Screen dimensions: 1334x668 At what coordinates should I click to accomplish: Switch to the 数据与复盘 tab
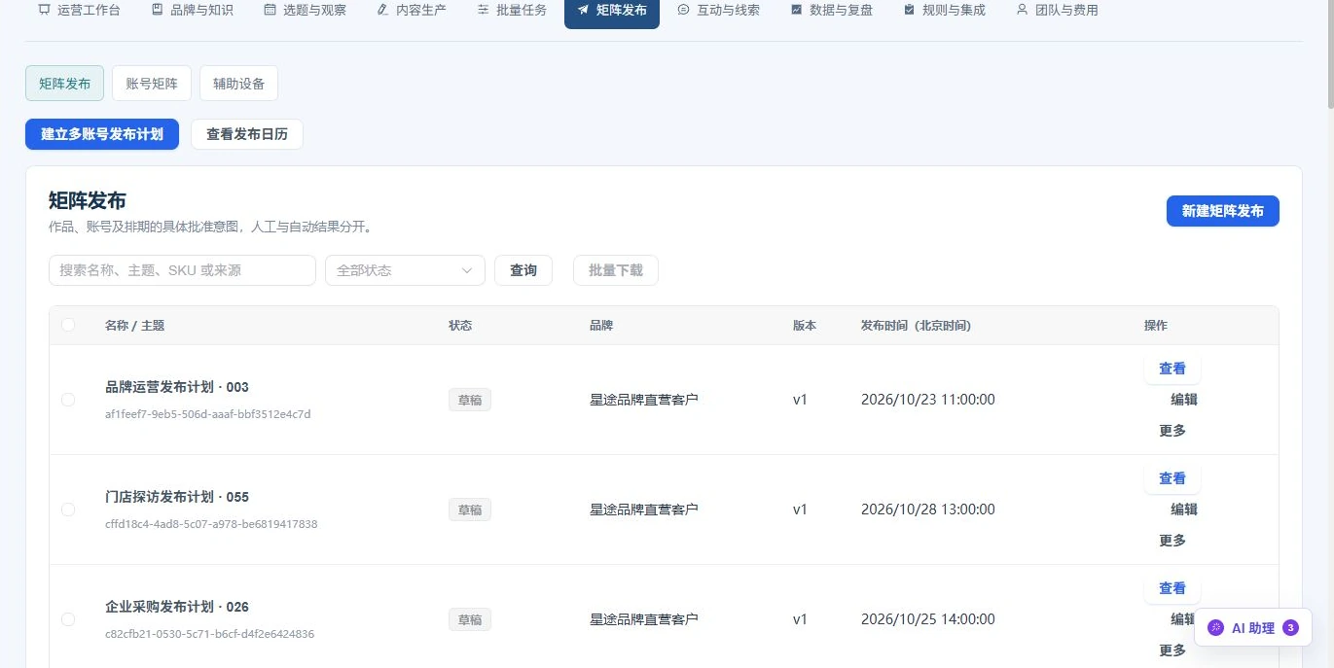[x=832, y=11]
